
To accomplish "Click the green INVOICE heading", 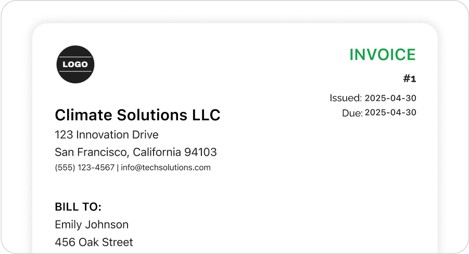I will (x=383, y=55).
